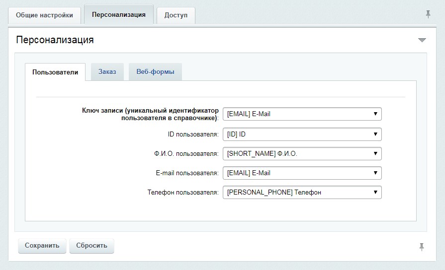Open the Веб-формы sub-tab
Viewport: 445px width, 270px height.
point(155,71)
